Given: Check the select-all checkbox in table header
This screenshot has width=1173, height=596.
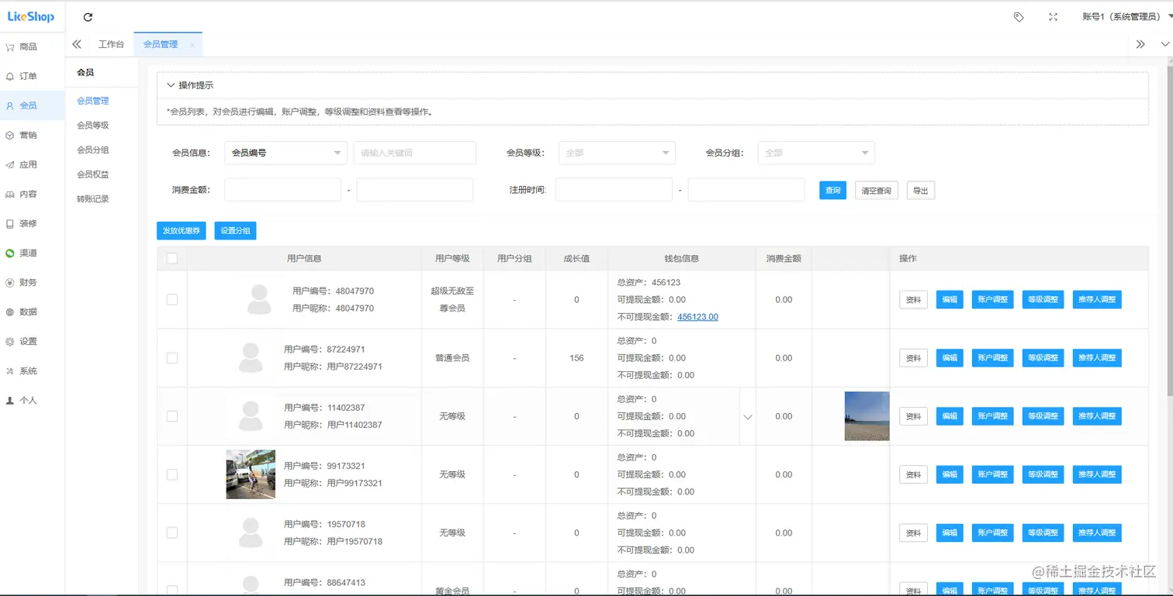Looking at the screenshot, I should [x=172, y=258].
